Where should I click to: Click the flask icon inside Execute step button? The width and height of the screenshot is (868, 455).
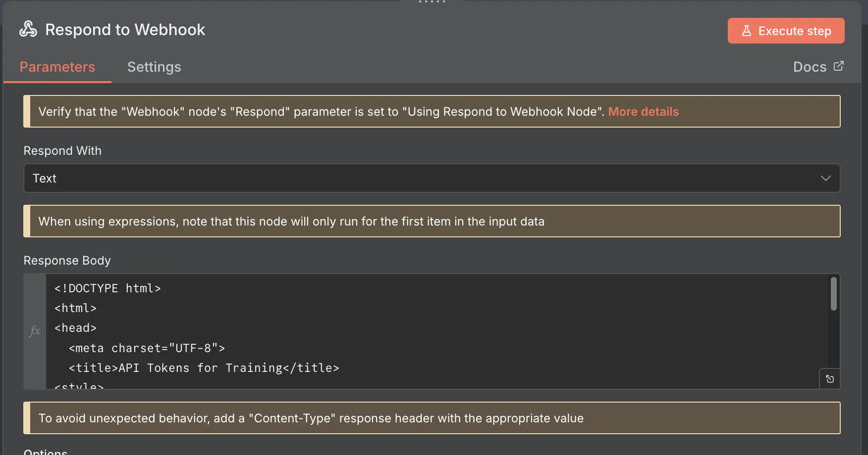pos(746,31)
